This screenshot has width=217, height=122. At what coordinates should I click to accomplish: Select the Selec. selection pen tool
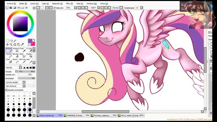click(22, 56)
